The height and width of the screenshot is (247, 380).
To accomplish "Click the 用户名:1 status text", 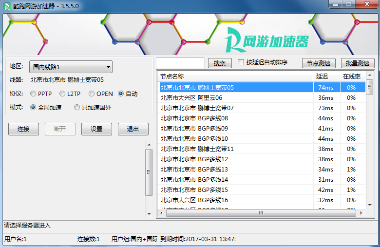I will 15,239.
